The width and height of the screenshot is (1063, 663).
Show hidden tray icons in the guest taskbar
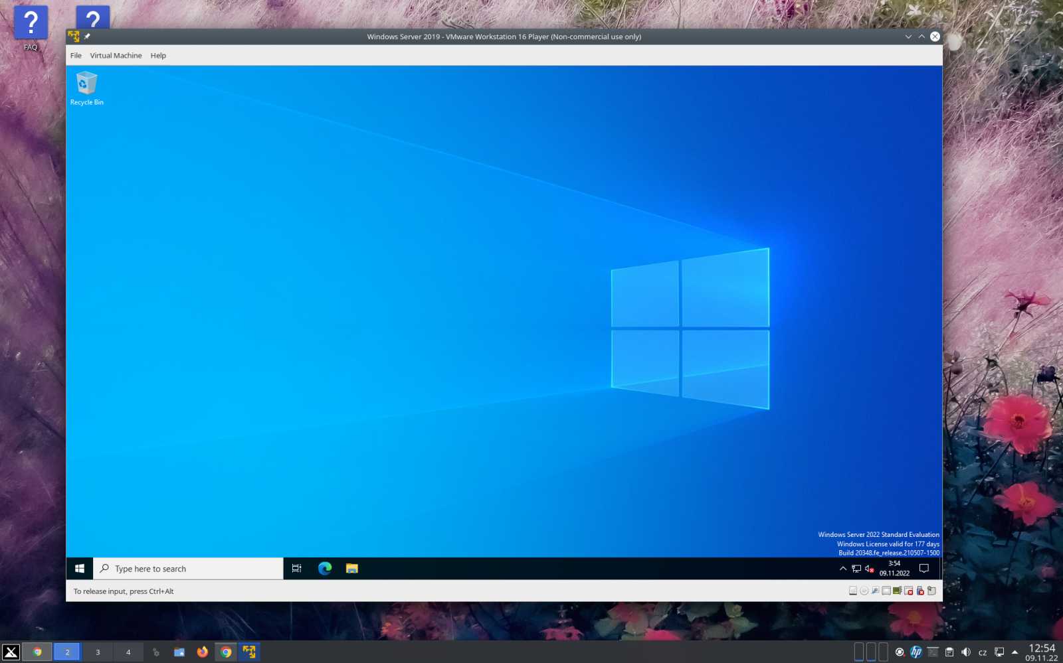point(843,569)
